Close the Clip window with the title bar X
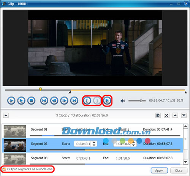190x176 pixels. click(186, 3)
